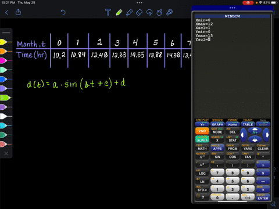This screenshot has height=209, width=279.
Task: Tap the calculator down arrow key
Action: (x=255, y=139)
